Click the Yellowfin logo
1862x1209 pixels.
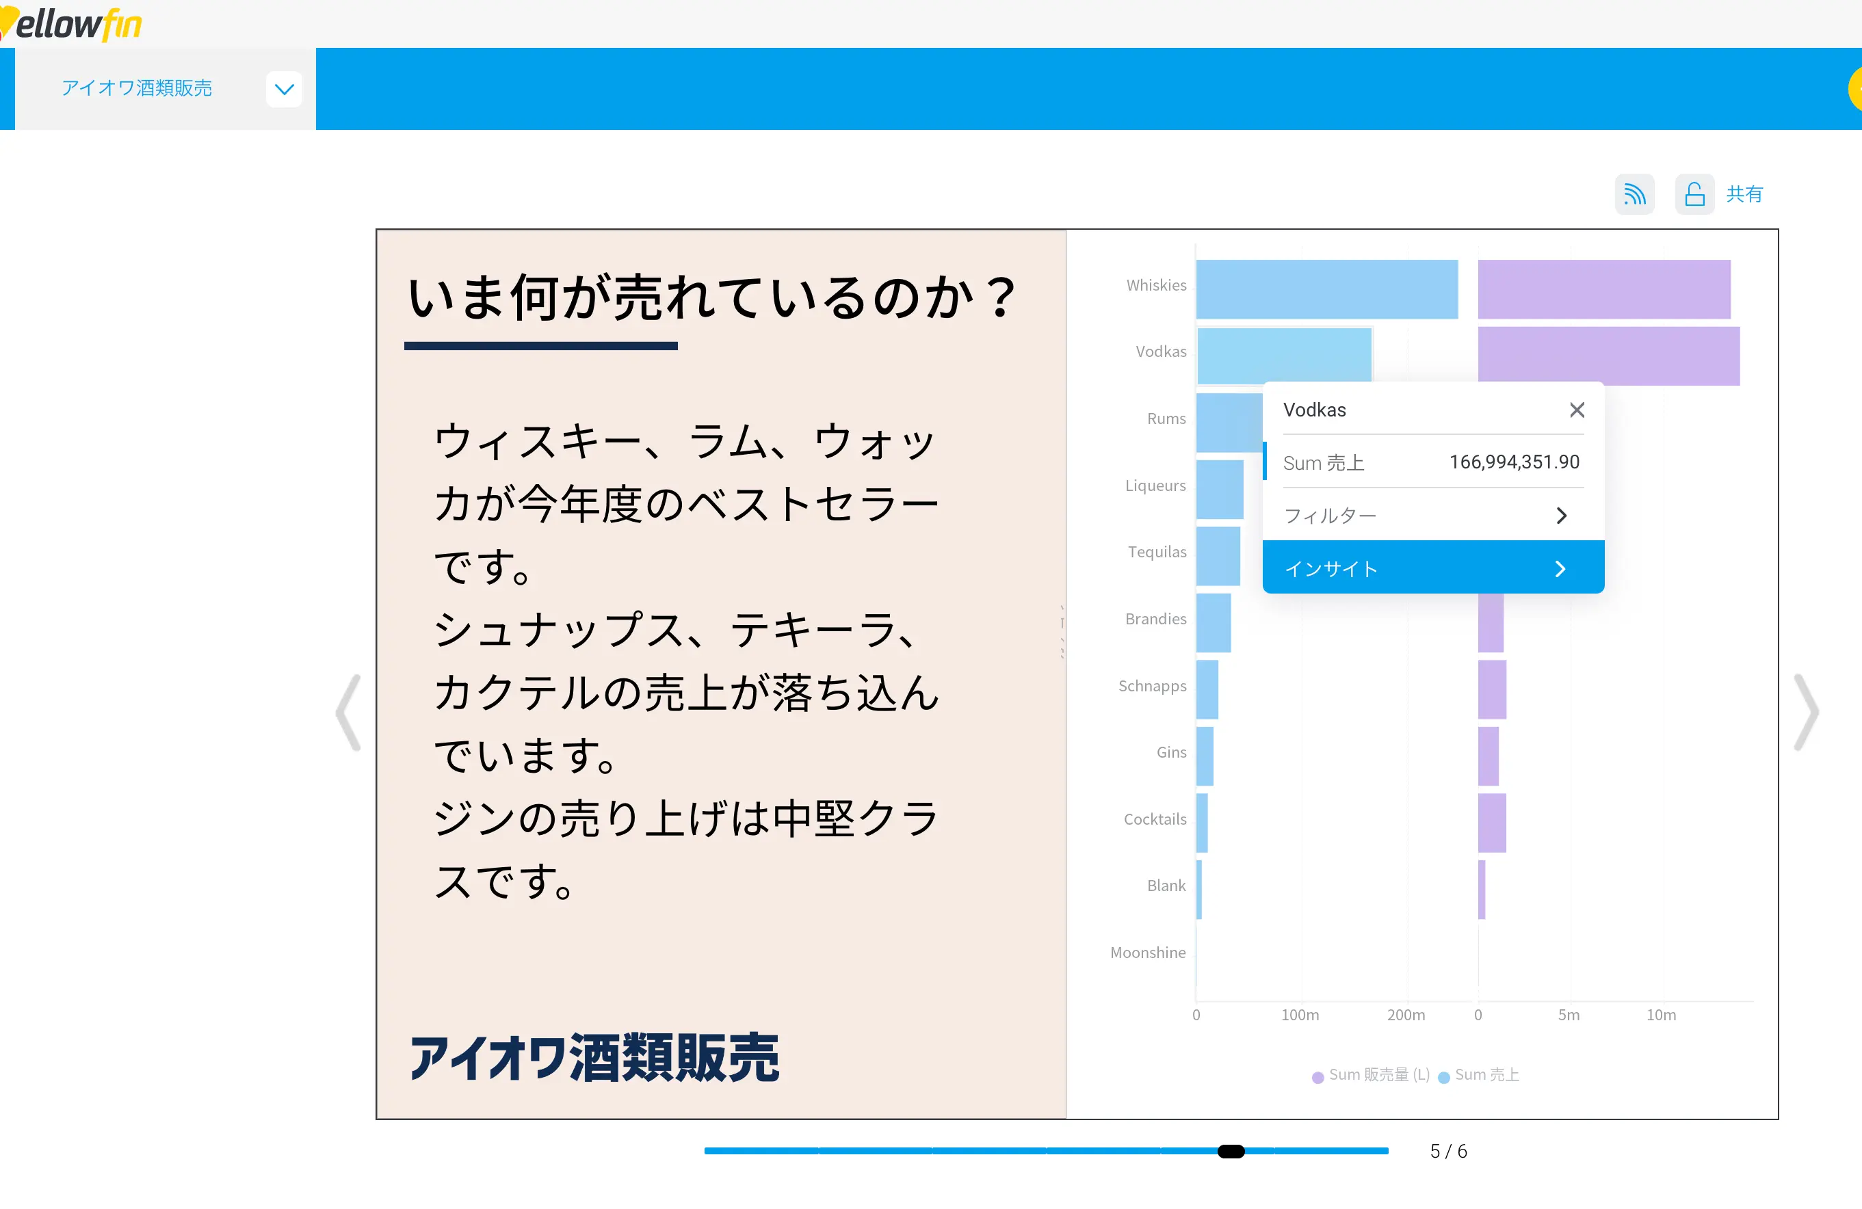coord(72,23)
